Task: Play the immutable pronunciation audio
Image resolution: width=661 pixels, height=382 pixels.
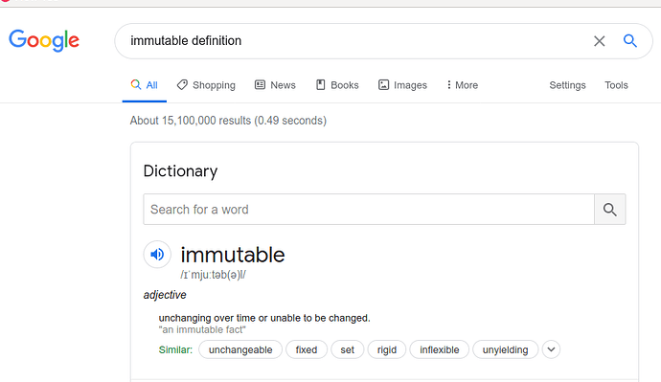Action: 157,255
